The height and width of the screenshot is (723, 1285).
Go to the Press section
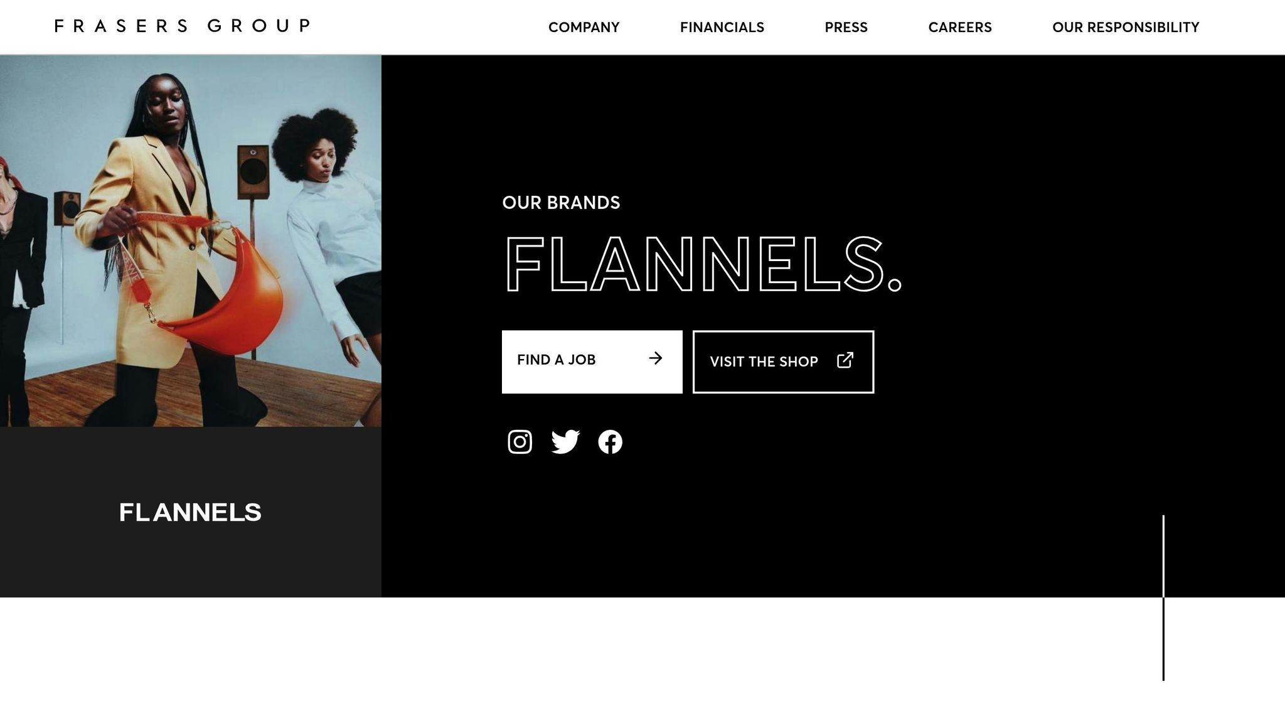(846, 27)
